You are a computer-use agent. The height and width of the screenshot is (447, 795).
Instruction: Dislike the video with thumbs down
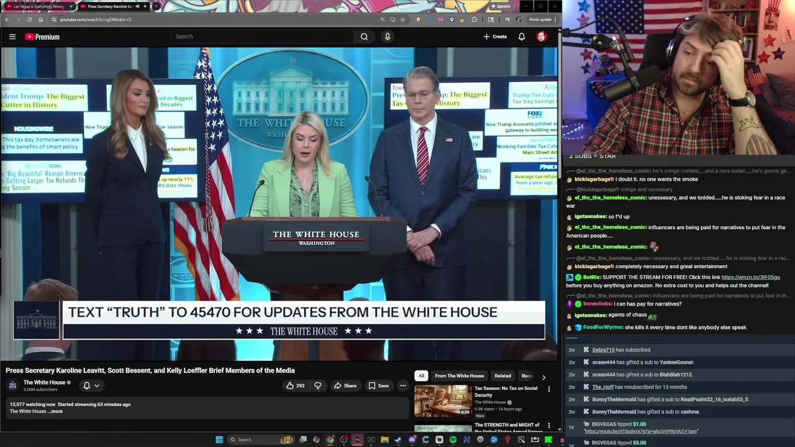click(318, 386)
